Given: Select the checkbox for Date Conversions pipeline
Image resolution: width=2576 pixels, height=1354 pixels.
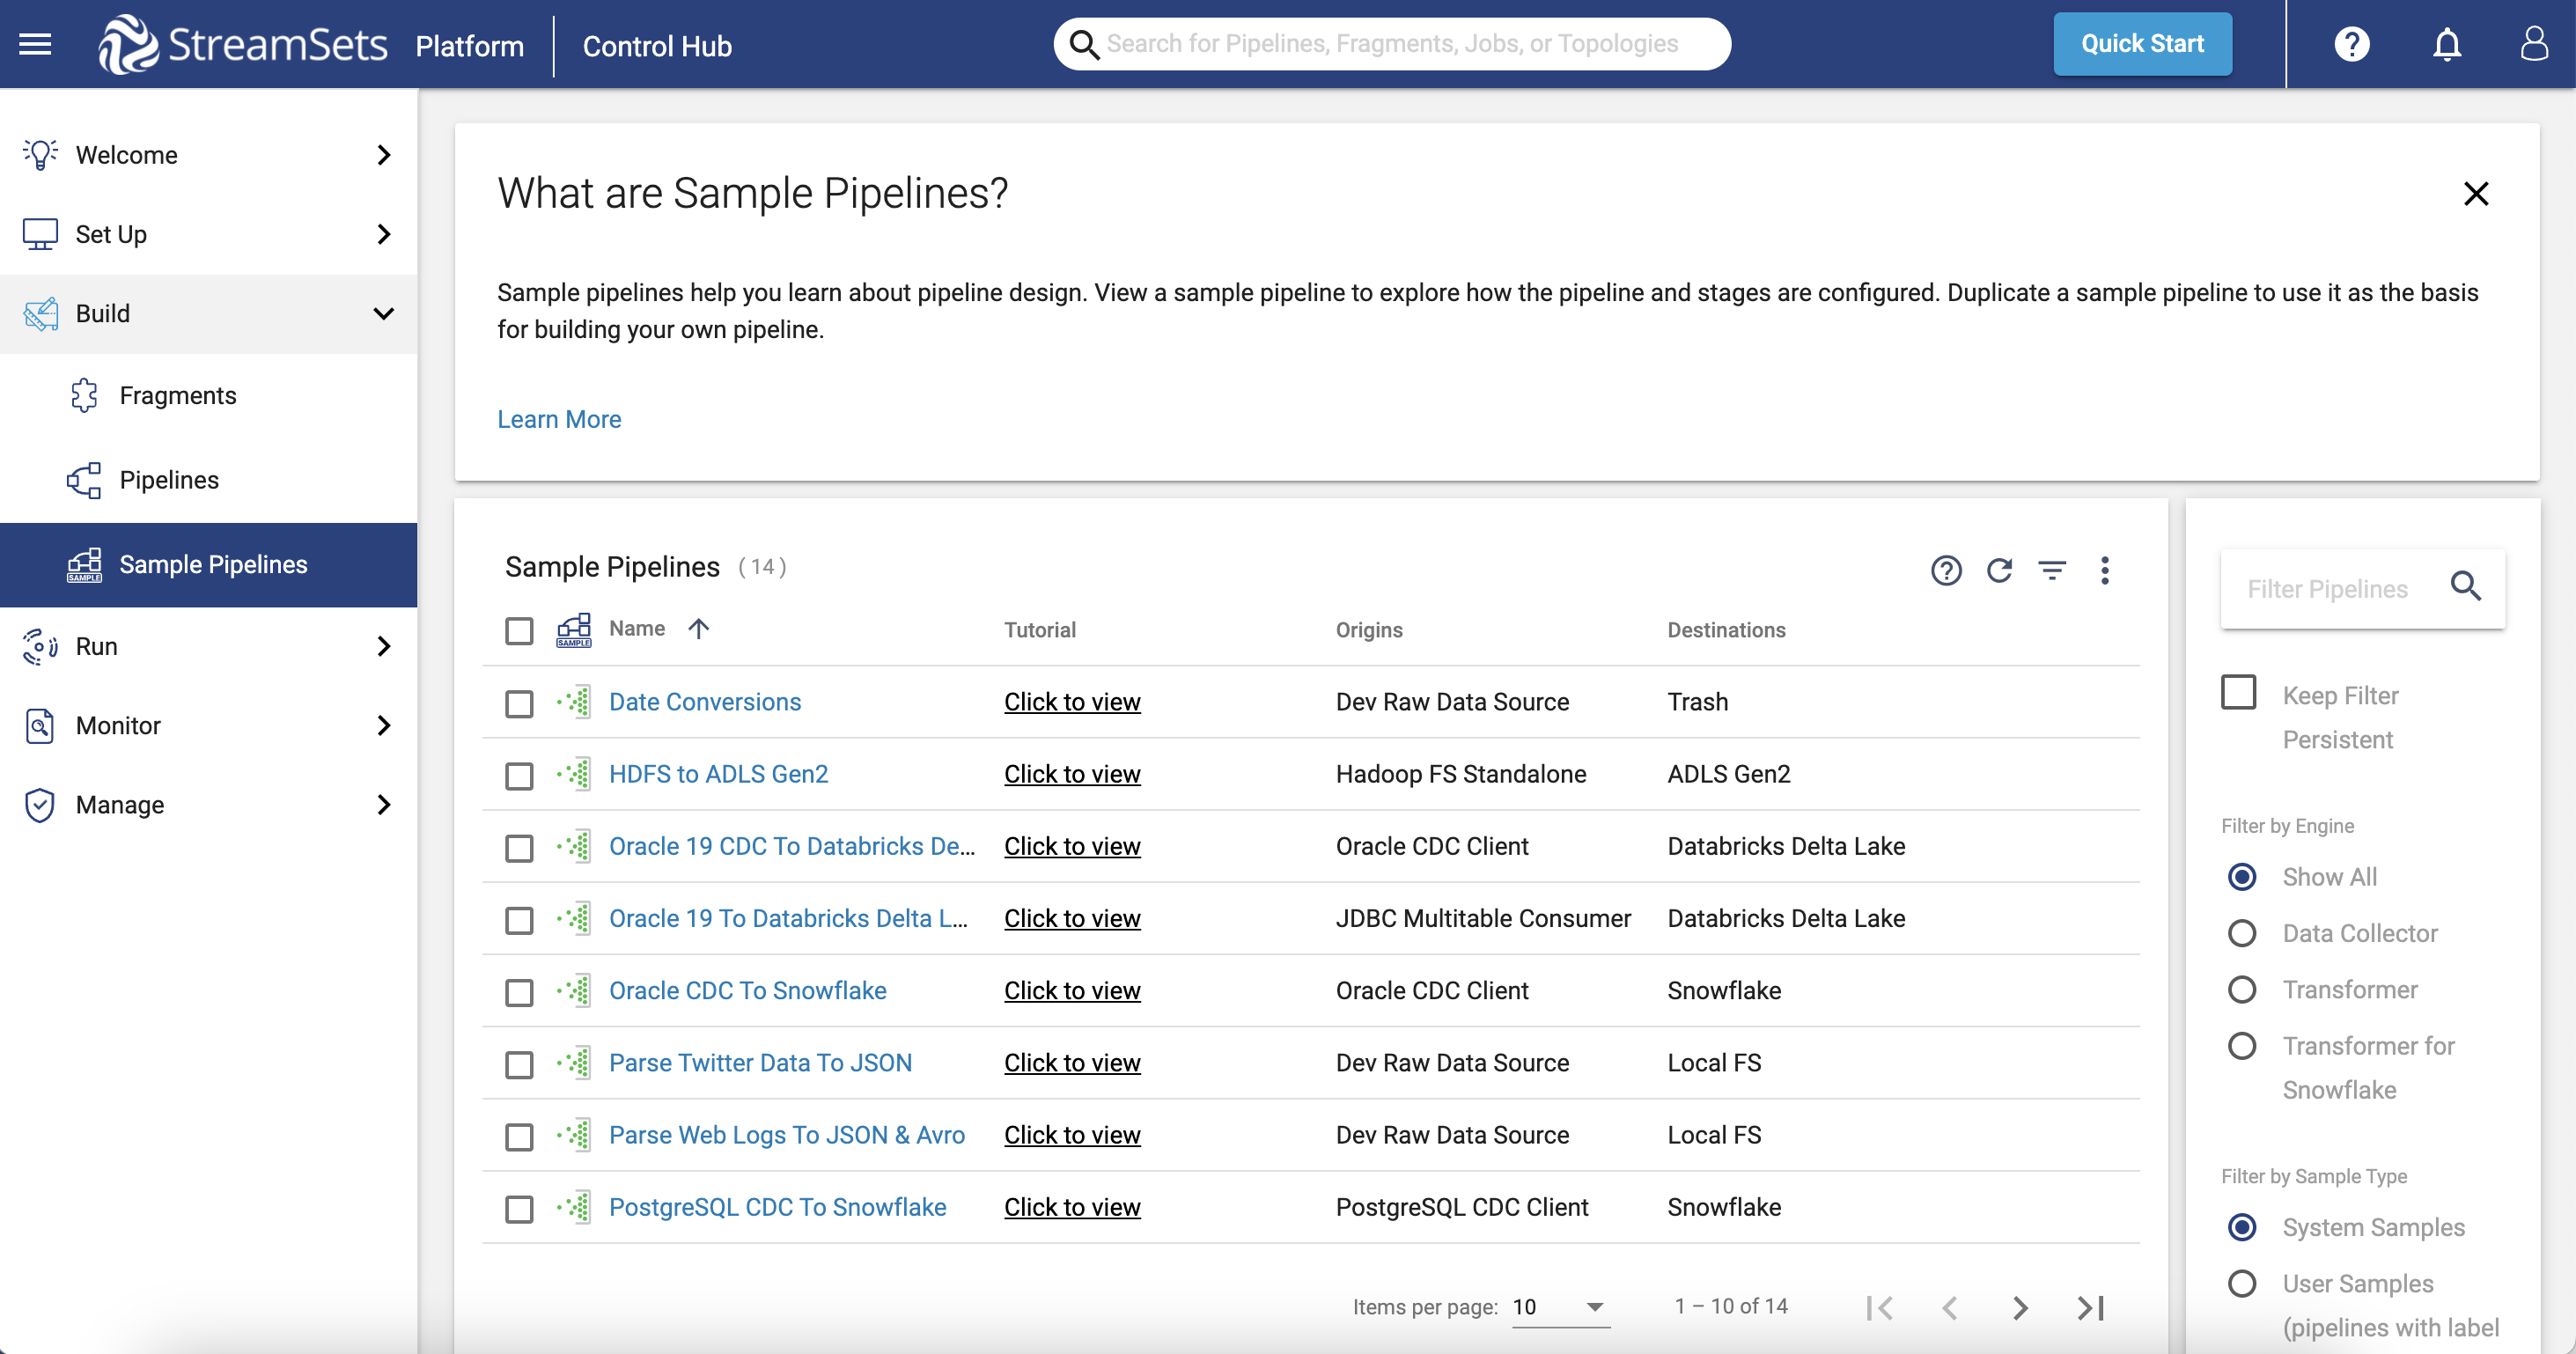Looking at the screenshot, I should point(519,703).
